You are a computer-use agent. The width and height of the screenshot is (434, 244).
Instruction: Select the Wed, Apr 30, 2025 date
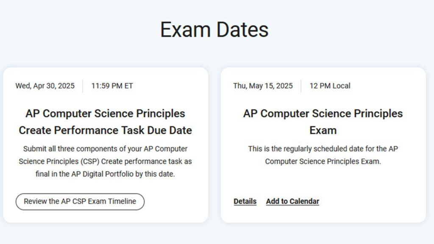pyautogui.click(x=45, y=86)
